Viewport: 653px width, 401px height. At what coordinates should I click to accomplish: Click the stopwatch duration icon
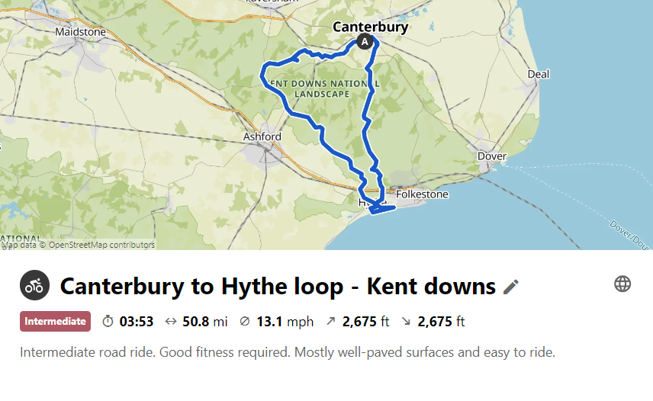point(108,322)
